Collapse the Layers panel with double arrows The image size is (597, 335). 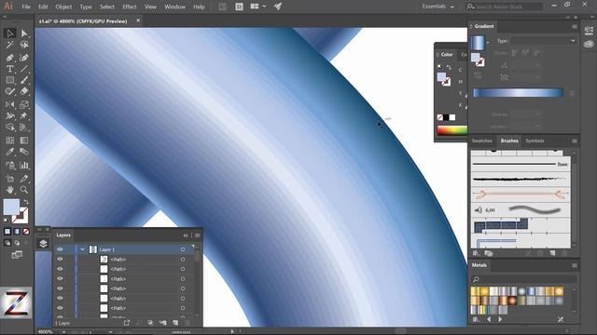tap(186, 235)
